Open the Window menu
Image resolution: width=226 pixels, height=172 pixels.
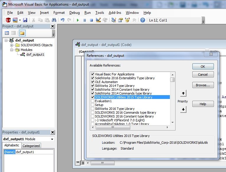tap(132, 13)
